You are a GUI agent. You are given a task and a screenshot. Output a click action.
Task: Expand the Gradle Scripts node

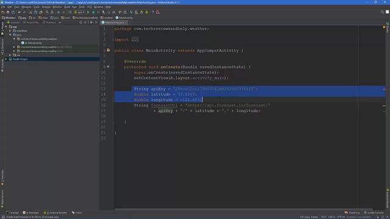click(x=6, y=59)
